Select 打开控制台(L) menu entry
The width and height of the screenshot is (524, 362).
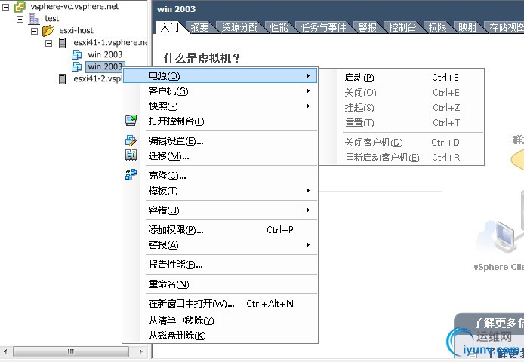click(x=220, y=121)
